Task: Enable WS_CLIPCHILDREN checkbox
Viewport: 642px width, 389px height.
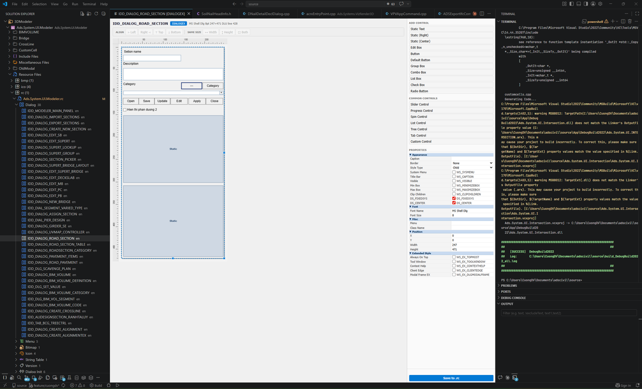Action: [454, 194]
